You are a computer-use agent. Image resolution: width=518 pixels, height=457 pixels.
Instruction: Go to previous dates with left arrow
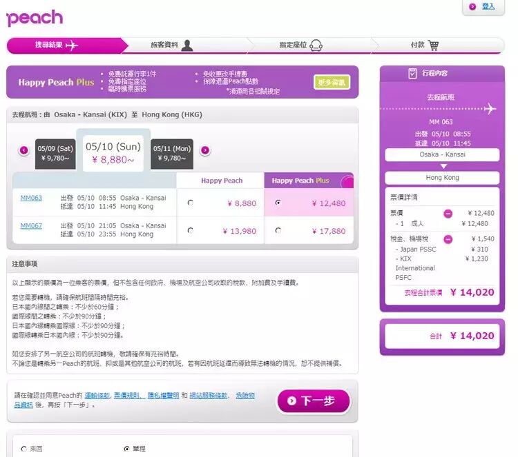click(23, 150)
